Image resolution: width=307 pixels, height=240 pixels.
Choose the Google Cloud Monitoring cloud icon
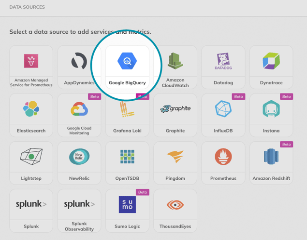(79, 109)
